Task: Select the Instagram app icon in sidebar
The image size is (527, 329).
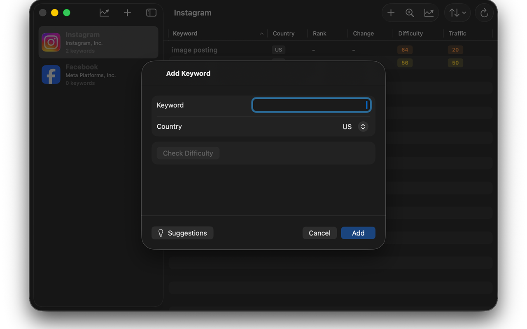Action: pos(51,42)
